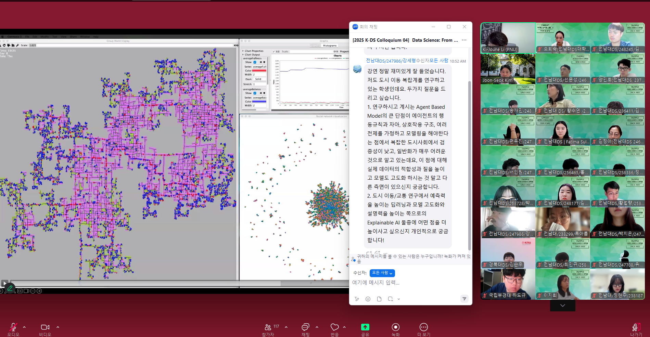
Task: Click the chat format text icon
Action: [357, 299]
